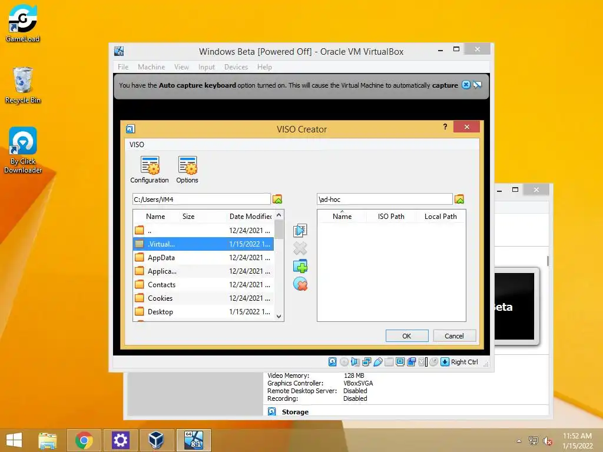Select the parent '..' folder row
This screenshot has height=452, width=603.
203,230
